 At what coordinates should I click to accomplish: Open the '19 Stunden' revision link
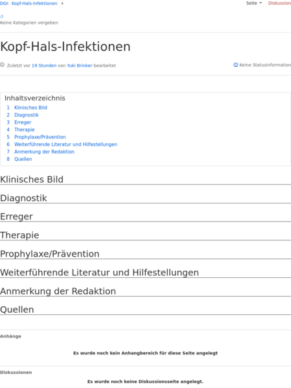pyautogui.click(x=44, y=65)
